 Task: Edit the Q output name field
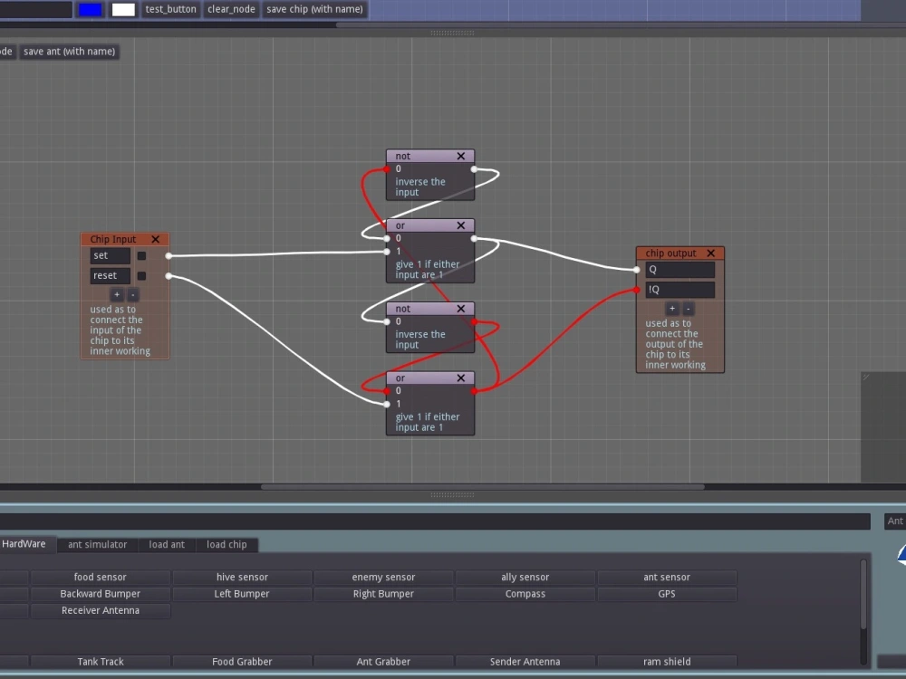(680, 270)
